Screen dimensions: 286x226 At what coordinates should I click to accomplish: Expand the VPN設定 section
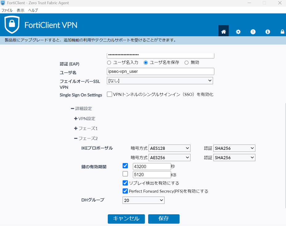click(x=85, y=119)
